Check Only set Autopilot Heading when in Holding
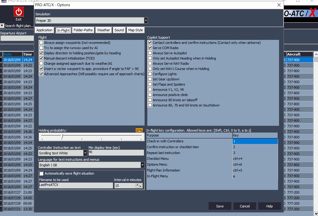Screen dimensions: 318x216 coord(150,58)
